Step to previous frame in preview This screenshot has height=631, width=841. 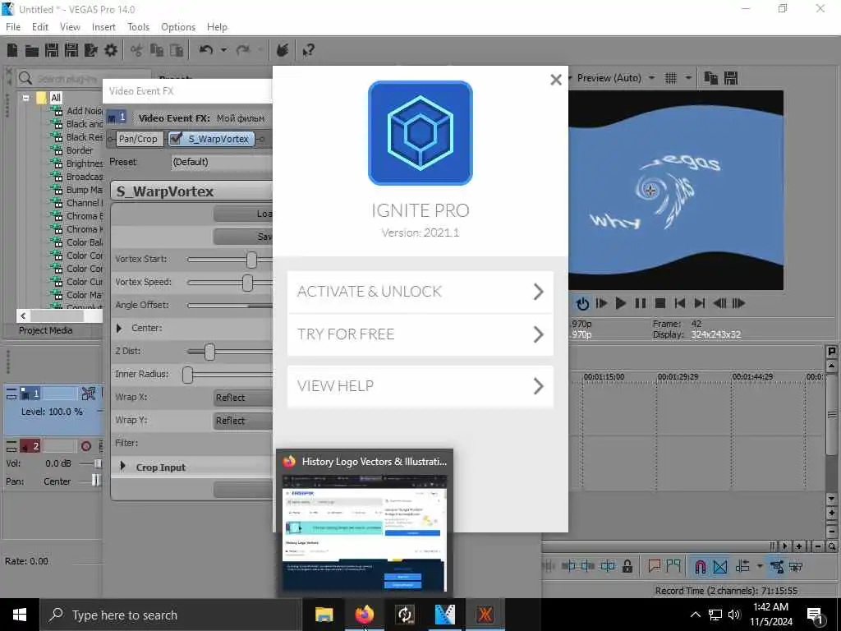719,304
